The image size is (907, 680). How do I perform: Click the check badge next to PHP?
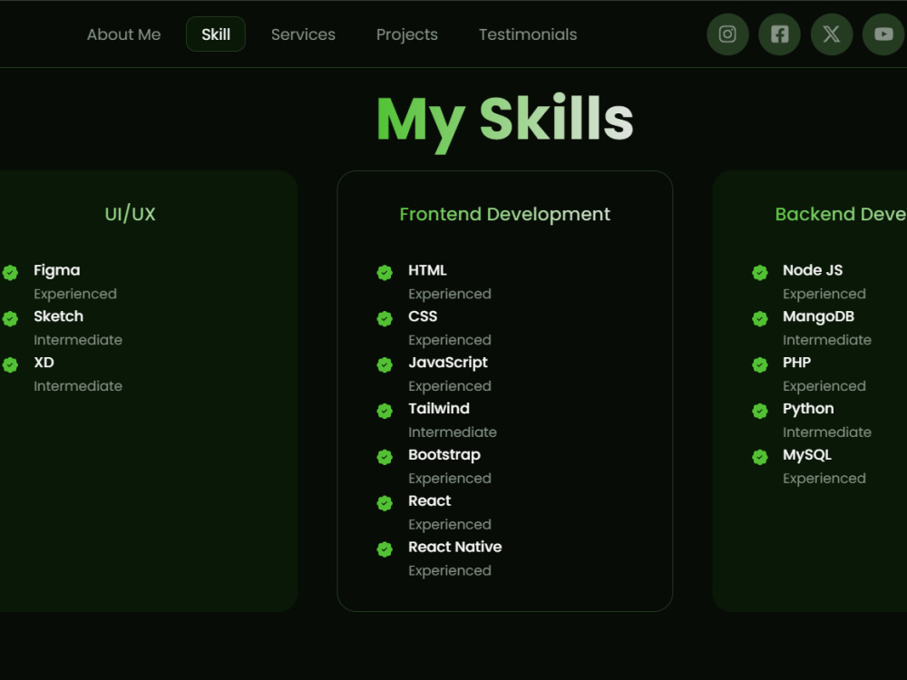[x=760, y=364]
